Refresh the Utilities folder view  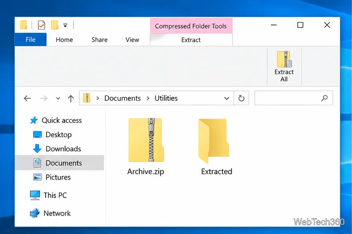(241, 98)
